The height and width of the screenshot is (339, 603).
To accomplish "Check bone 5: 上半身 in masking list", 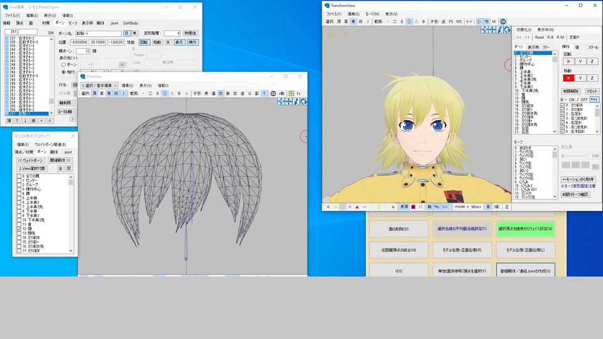I will [19, 198].
